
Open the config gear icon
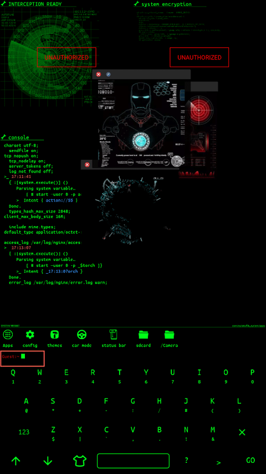[30, 334]
